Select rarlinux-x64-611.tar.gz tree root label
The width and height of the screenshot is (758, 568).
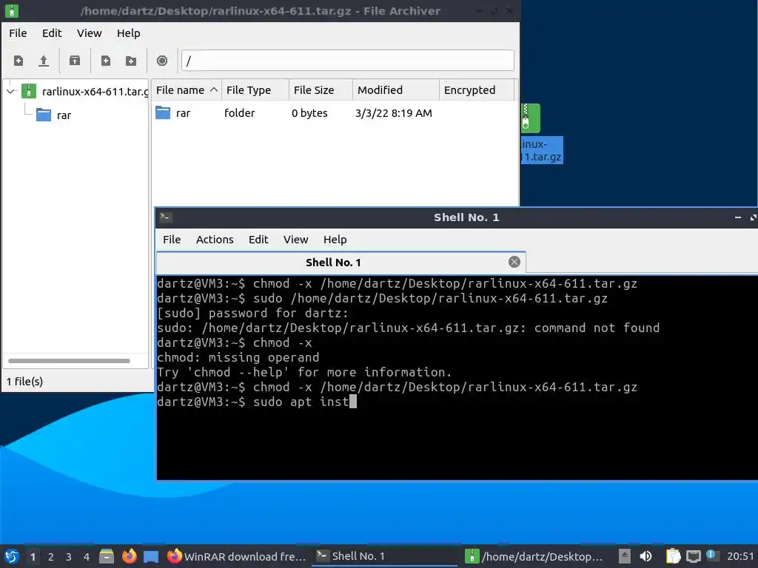(x=95, y=91)
